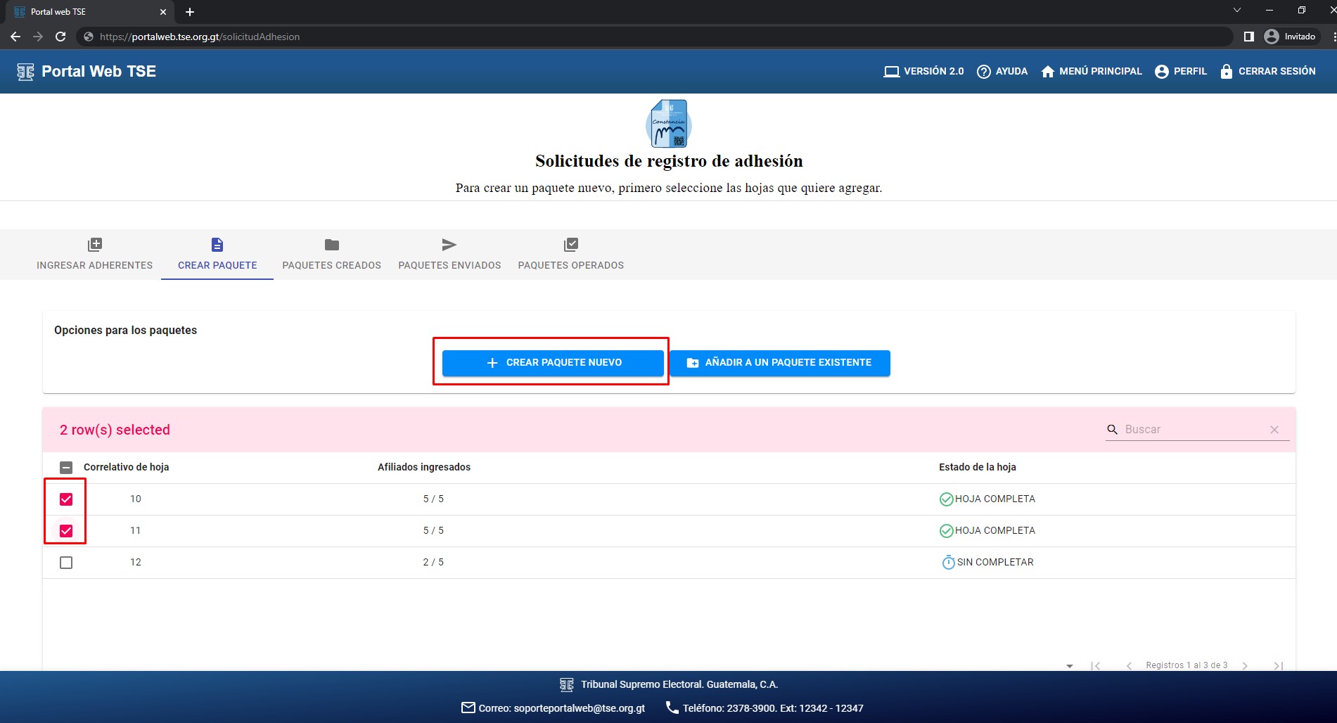Click the Constancia document icon
Viewport: 1337px width, 723px height.
(668, 124)
